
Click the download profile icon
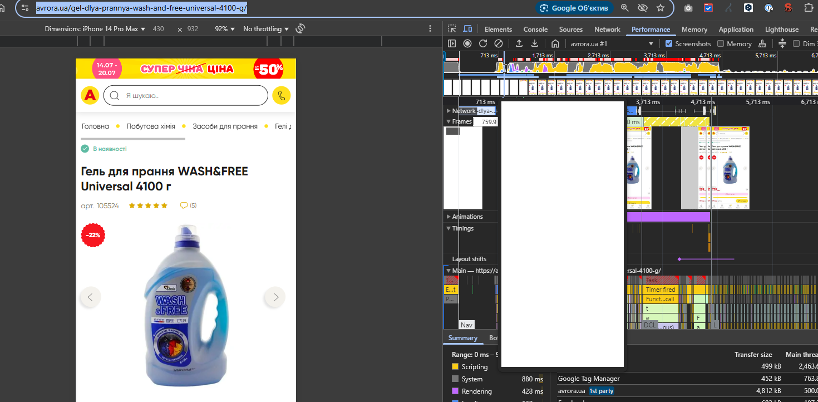click(x=535, y=43)
